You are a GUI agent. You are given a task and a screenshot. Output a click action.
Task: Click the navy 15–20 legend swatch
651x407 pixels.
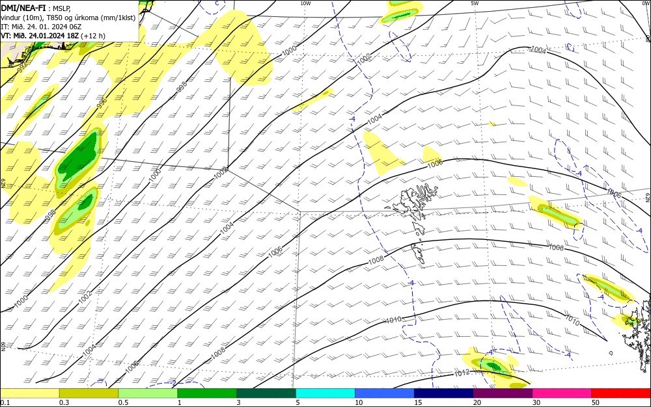(444, 393)
